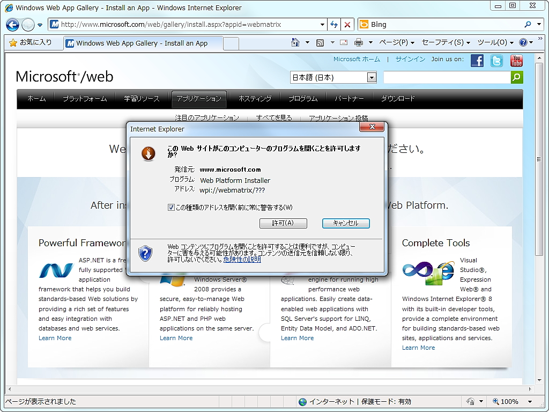Select the Windows Web App Gallery tab
This screenshot has width=549, height=412.
pos(143,43)
